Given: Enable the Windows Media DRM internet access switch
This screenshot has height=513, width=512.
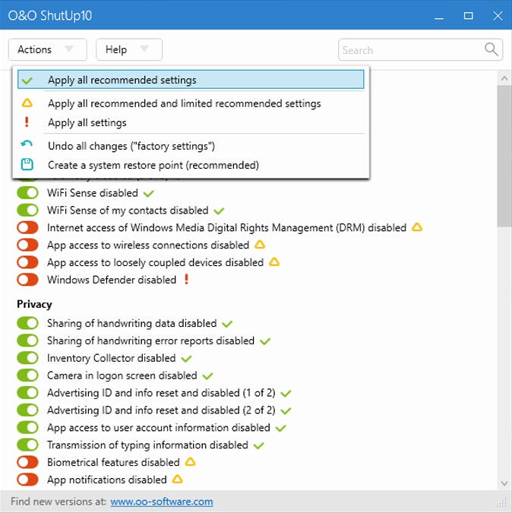Looking at the screenshot, I should point(28,227).
